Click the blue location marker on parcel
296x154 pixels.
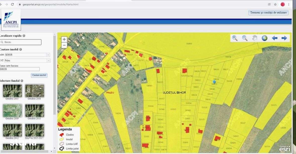tap(214, 82)
